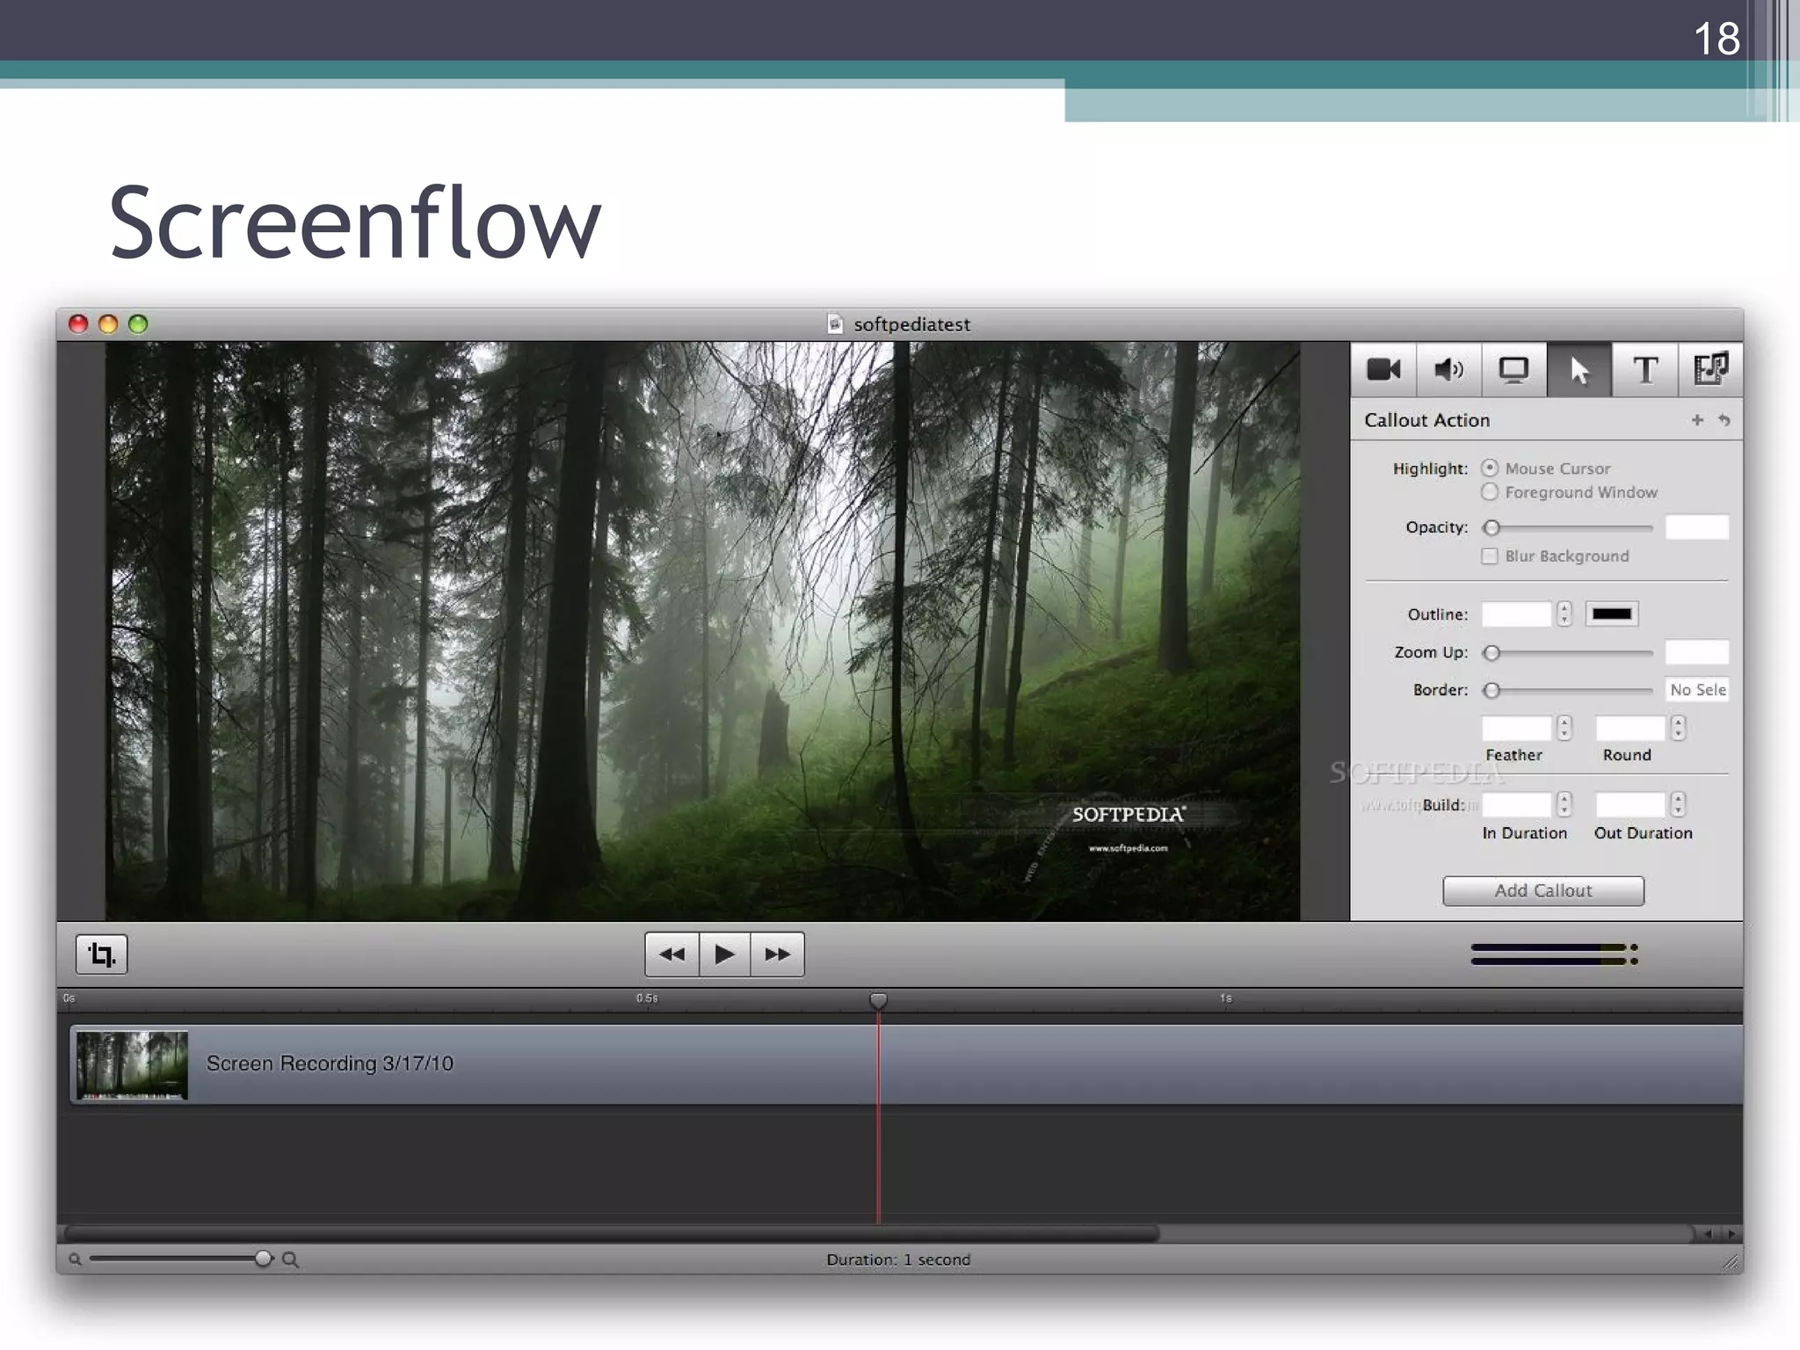Click the plus icon beside Callout Action
This screenshot has height=1350, width=1800.
[x=1697, y=420]
